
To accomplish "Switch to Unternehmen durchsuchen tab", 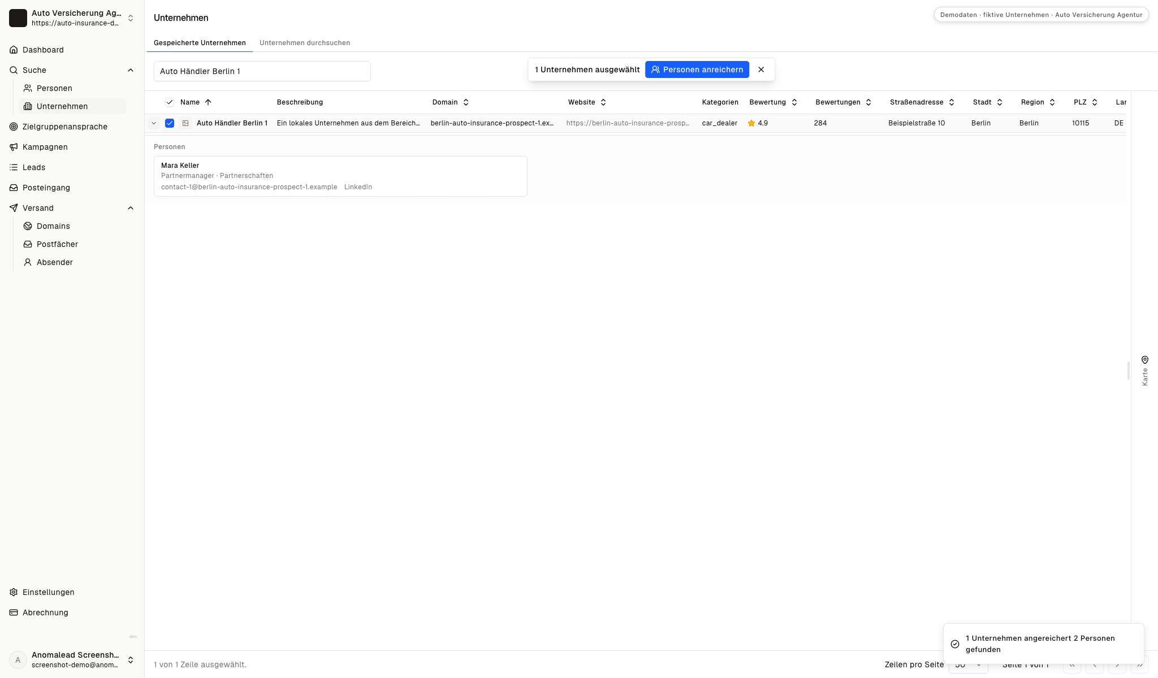I will coord(305,43).
